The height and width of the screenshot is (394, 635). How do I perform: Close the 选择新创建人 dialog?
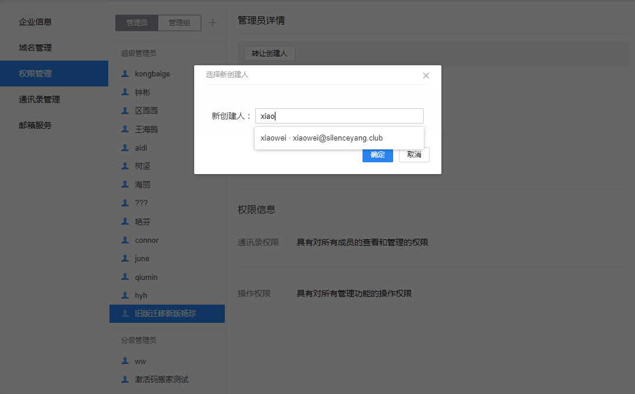(x=426, y=76)
